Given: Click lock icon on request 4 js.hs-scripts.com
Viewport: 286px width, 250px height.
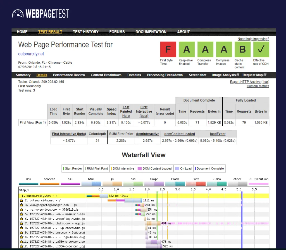Looking at the screenshot, I should (x=21, y=209).
